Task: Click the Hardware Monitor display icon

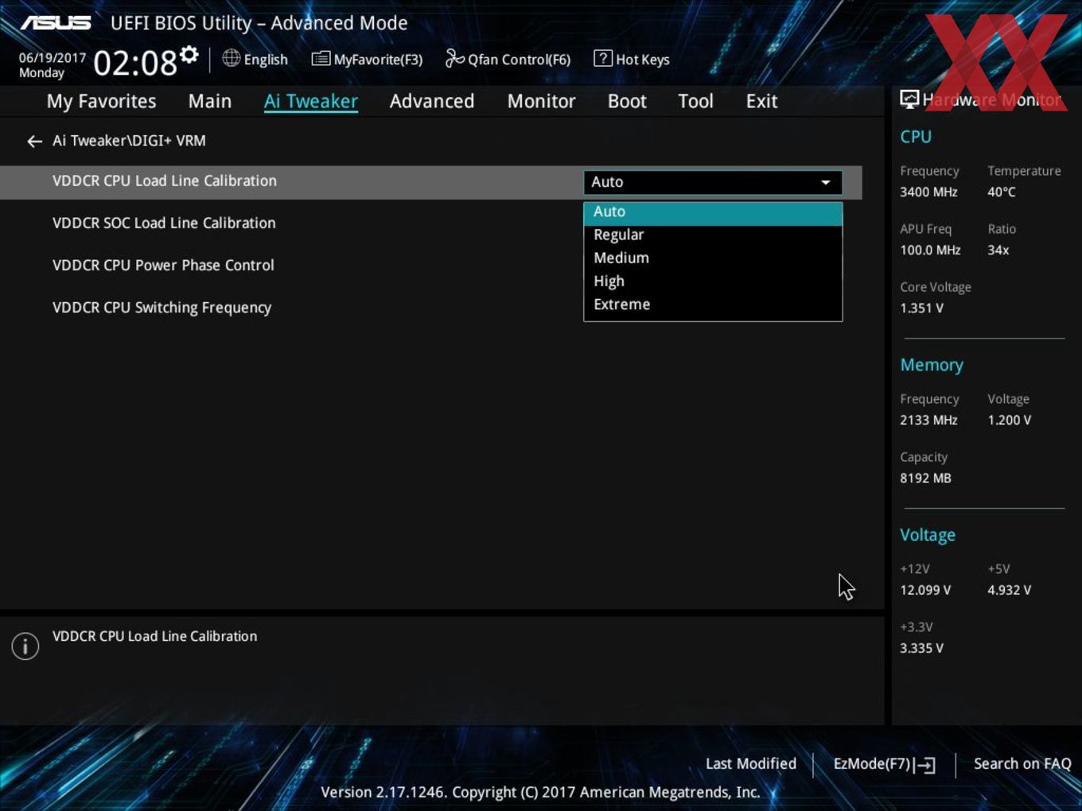Action: pyautogui.click(x=909, y=99)
